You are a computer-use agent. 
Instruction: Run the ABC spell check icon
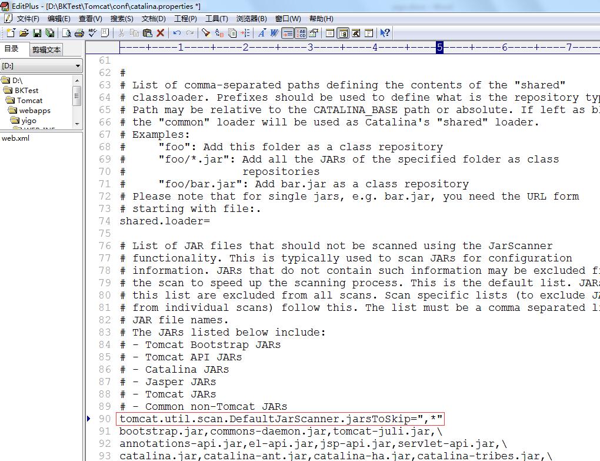[x=92, y=33]
